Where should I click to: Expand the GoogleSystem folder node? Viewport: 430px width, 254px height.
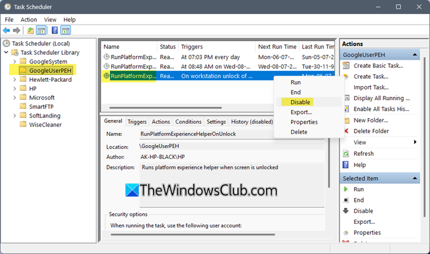[x=15, y=62]
